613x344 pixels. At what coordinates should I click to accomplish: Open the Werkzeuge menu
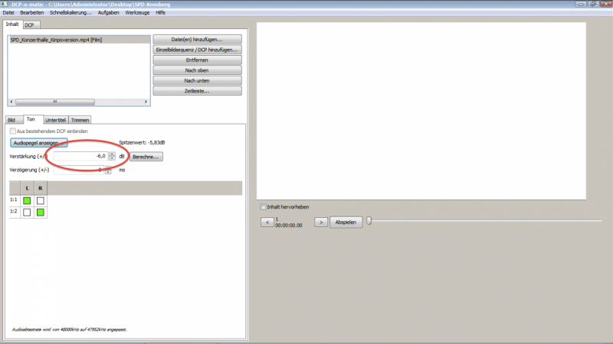pos(138,13)
